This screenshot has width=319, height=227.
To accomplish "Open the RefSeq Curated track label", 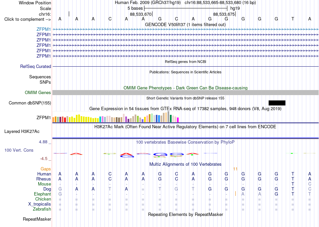I will [36, 66].
